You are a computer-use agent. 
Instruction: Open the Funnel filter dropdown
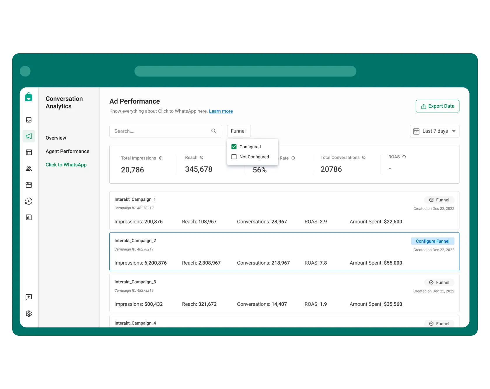[239, 131]
